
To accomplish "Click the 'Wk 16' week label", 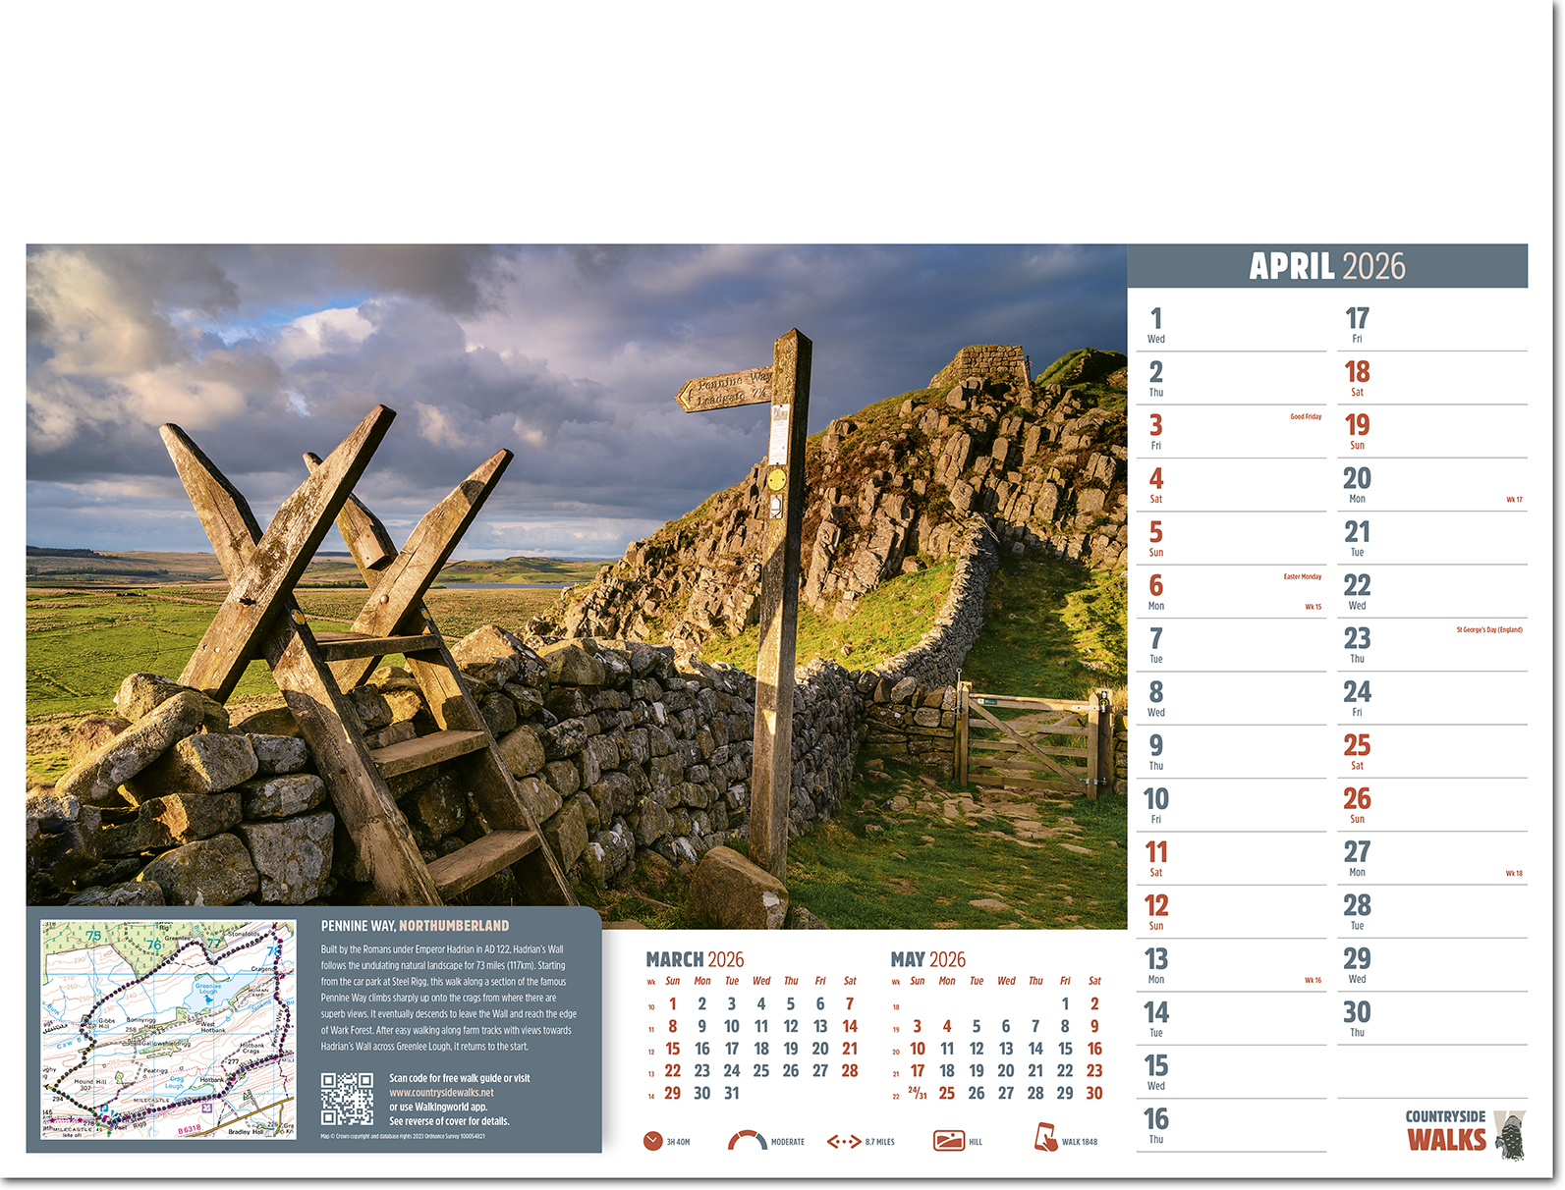I will (x=1313, y=980).
